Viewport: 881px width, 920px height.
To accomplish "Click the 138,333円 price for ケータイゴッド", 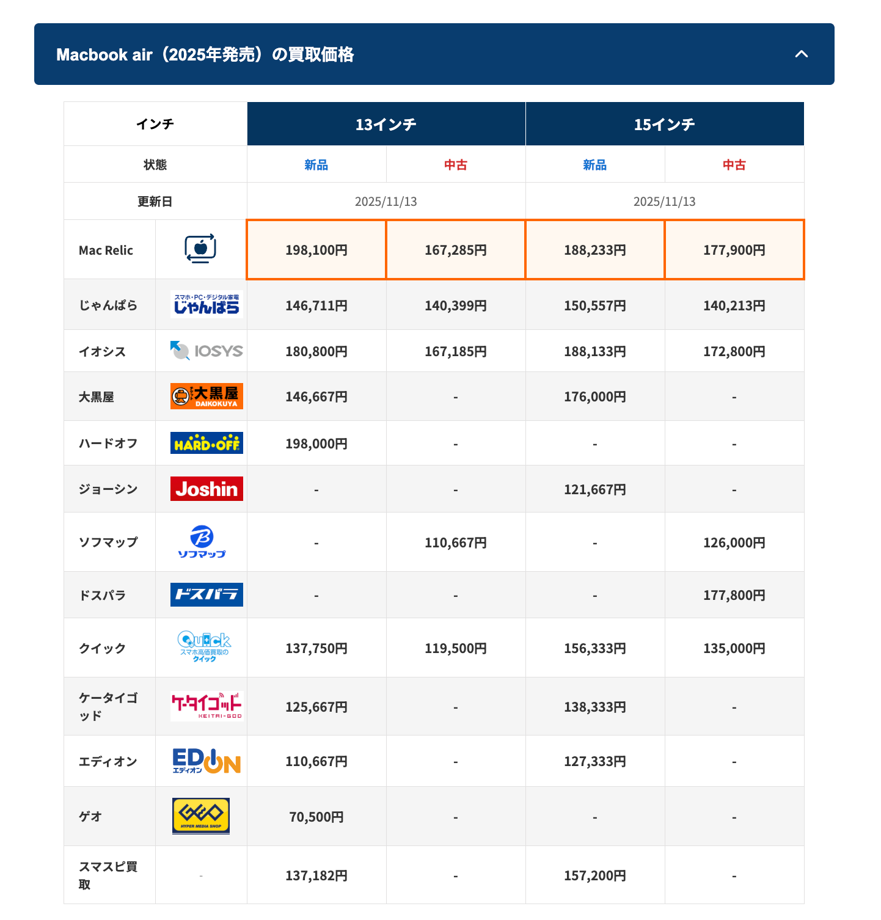I will coord(595,707).
